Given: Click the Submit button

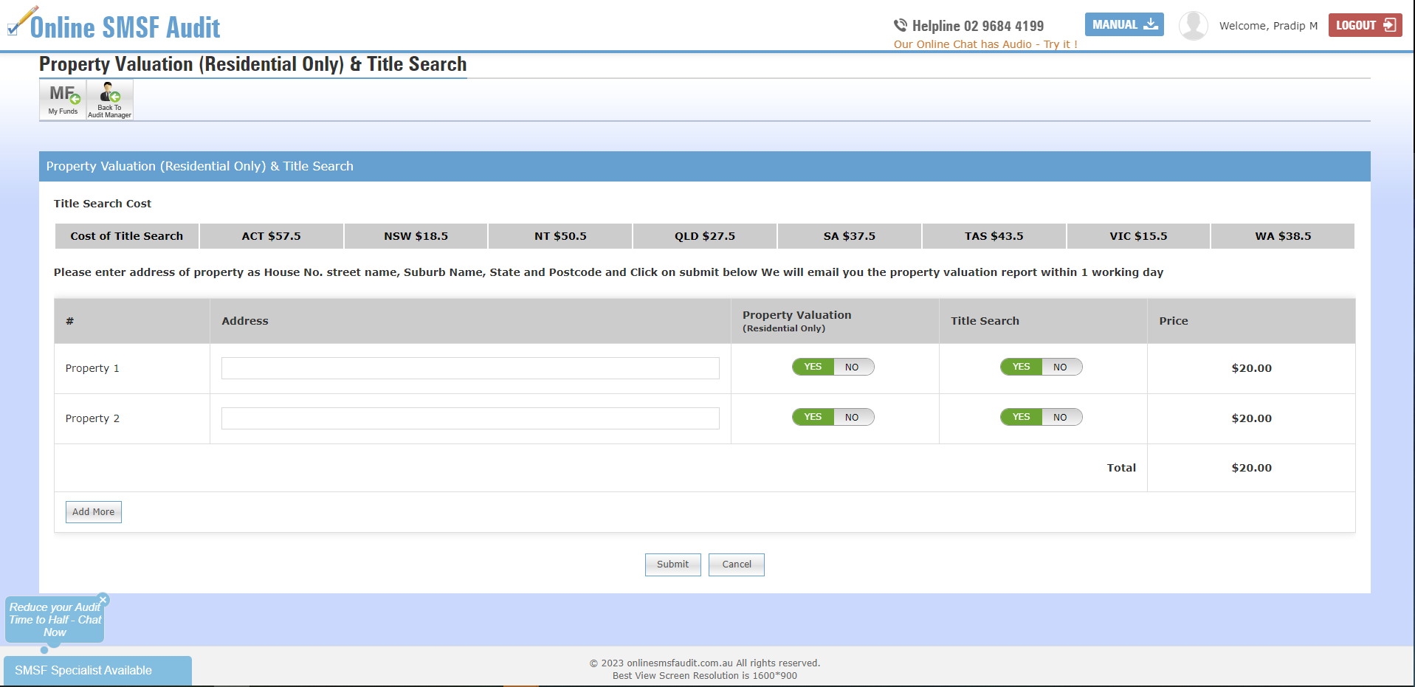Looking at the screenshot, I should coord(672,564).
